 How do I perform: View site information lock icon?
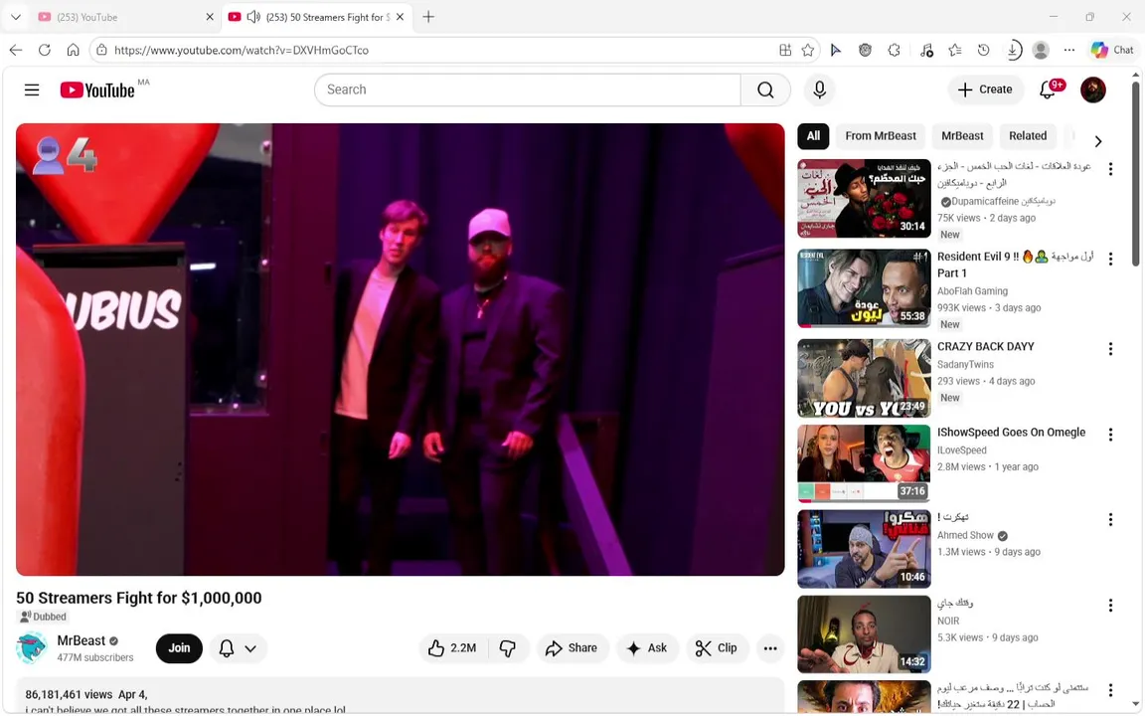coord(101,50)
